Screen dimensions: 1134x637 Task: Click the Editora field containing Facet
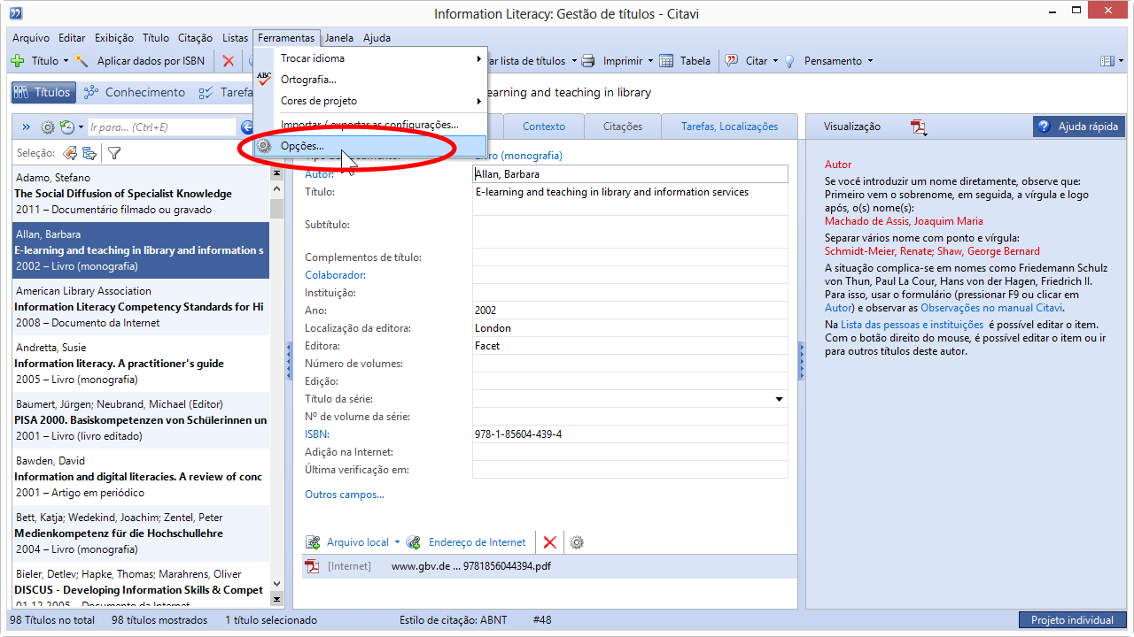(630, 346)
